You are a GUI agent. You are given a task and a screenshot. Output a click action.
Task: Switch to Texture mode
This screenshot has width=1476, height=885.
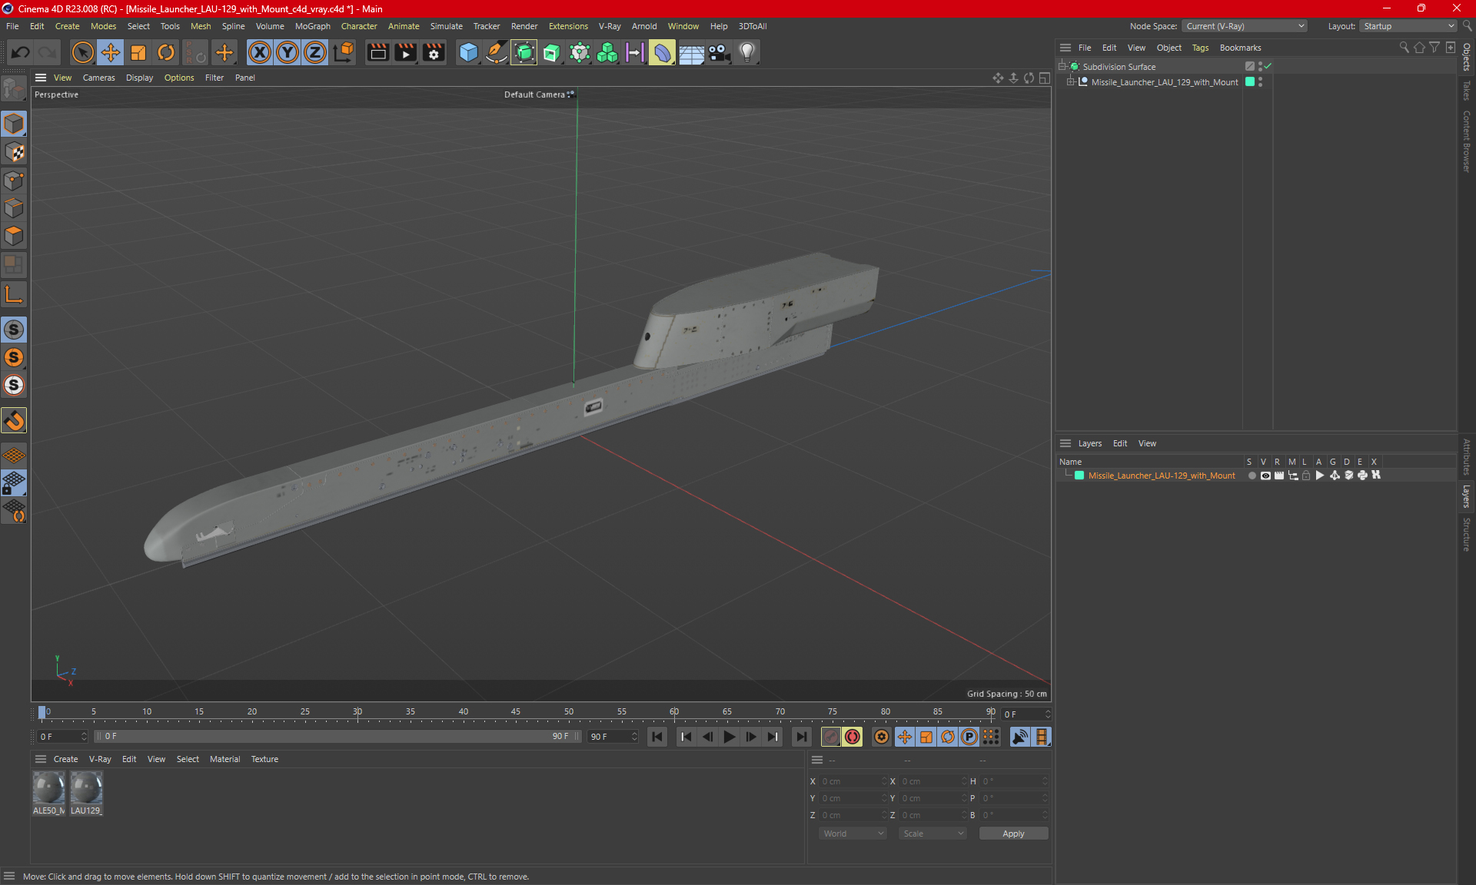(14, 152)
